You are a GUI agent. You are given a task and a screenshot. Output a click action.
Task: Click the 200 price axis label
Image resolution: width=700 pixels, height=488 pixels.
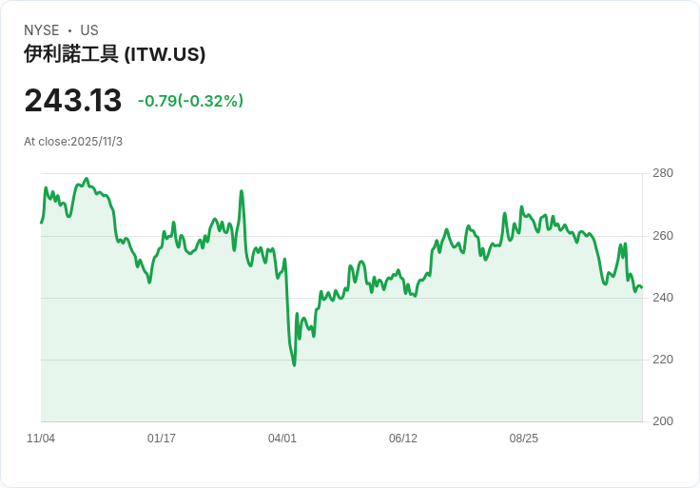pyautogui.click(x=663, y=421)
